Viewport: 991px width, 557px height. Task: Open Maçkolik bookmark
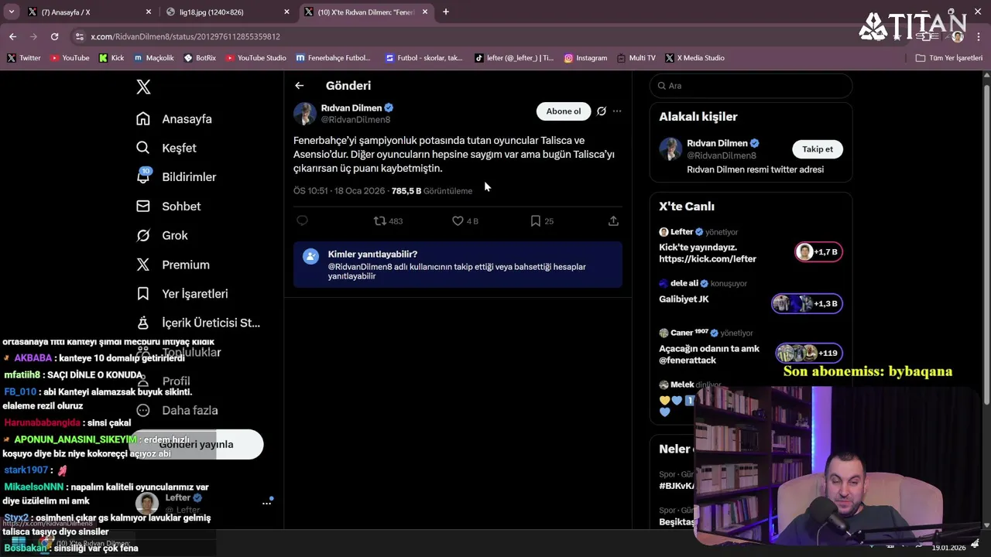pyautogui.click(x=153, y=58)
